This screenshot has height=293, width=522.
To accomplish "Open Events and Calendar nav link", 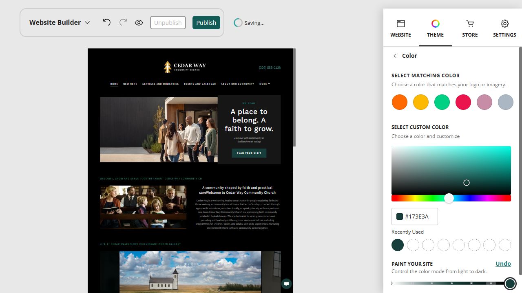I will (200, 84).
